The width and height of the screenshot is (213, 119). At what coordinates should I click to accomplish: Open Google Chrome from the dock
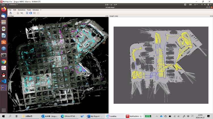coord(4,61)
